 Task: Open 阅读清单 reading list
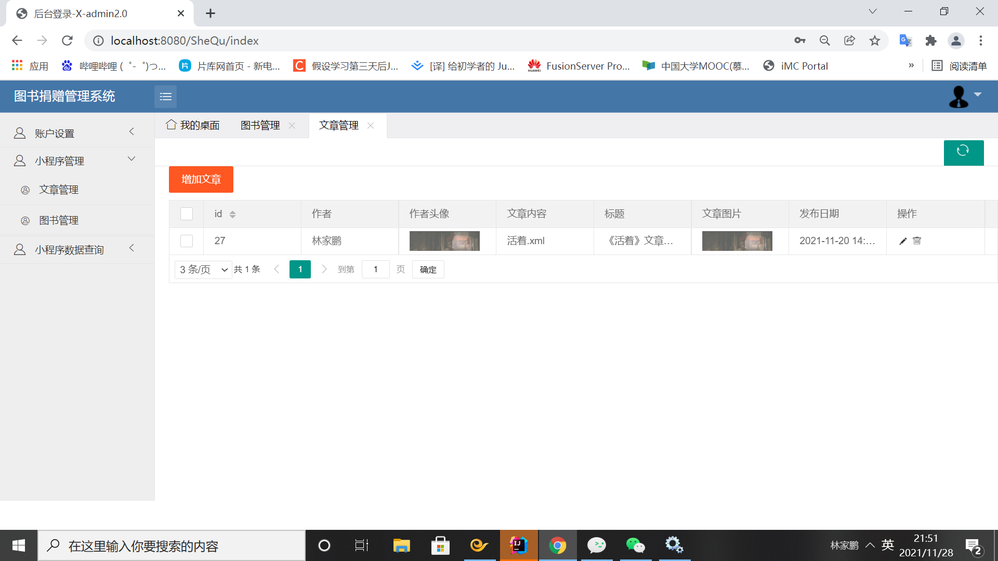[x=959, y=66]
